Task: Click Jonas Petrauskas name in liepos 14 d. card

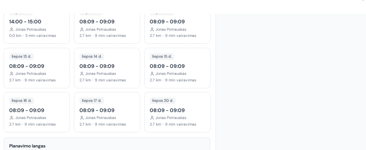Action: [x=101, y=74]
